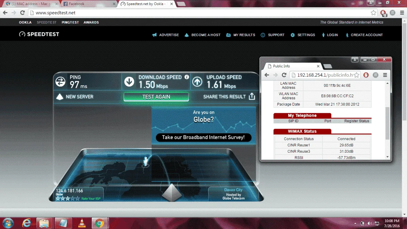Image resolution: width=407 pixels, height=229 pixels.
Task: Open the PINGTEST link
Action: click(x=70, y=22)
